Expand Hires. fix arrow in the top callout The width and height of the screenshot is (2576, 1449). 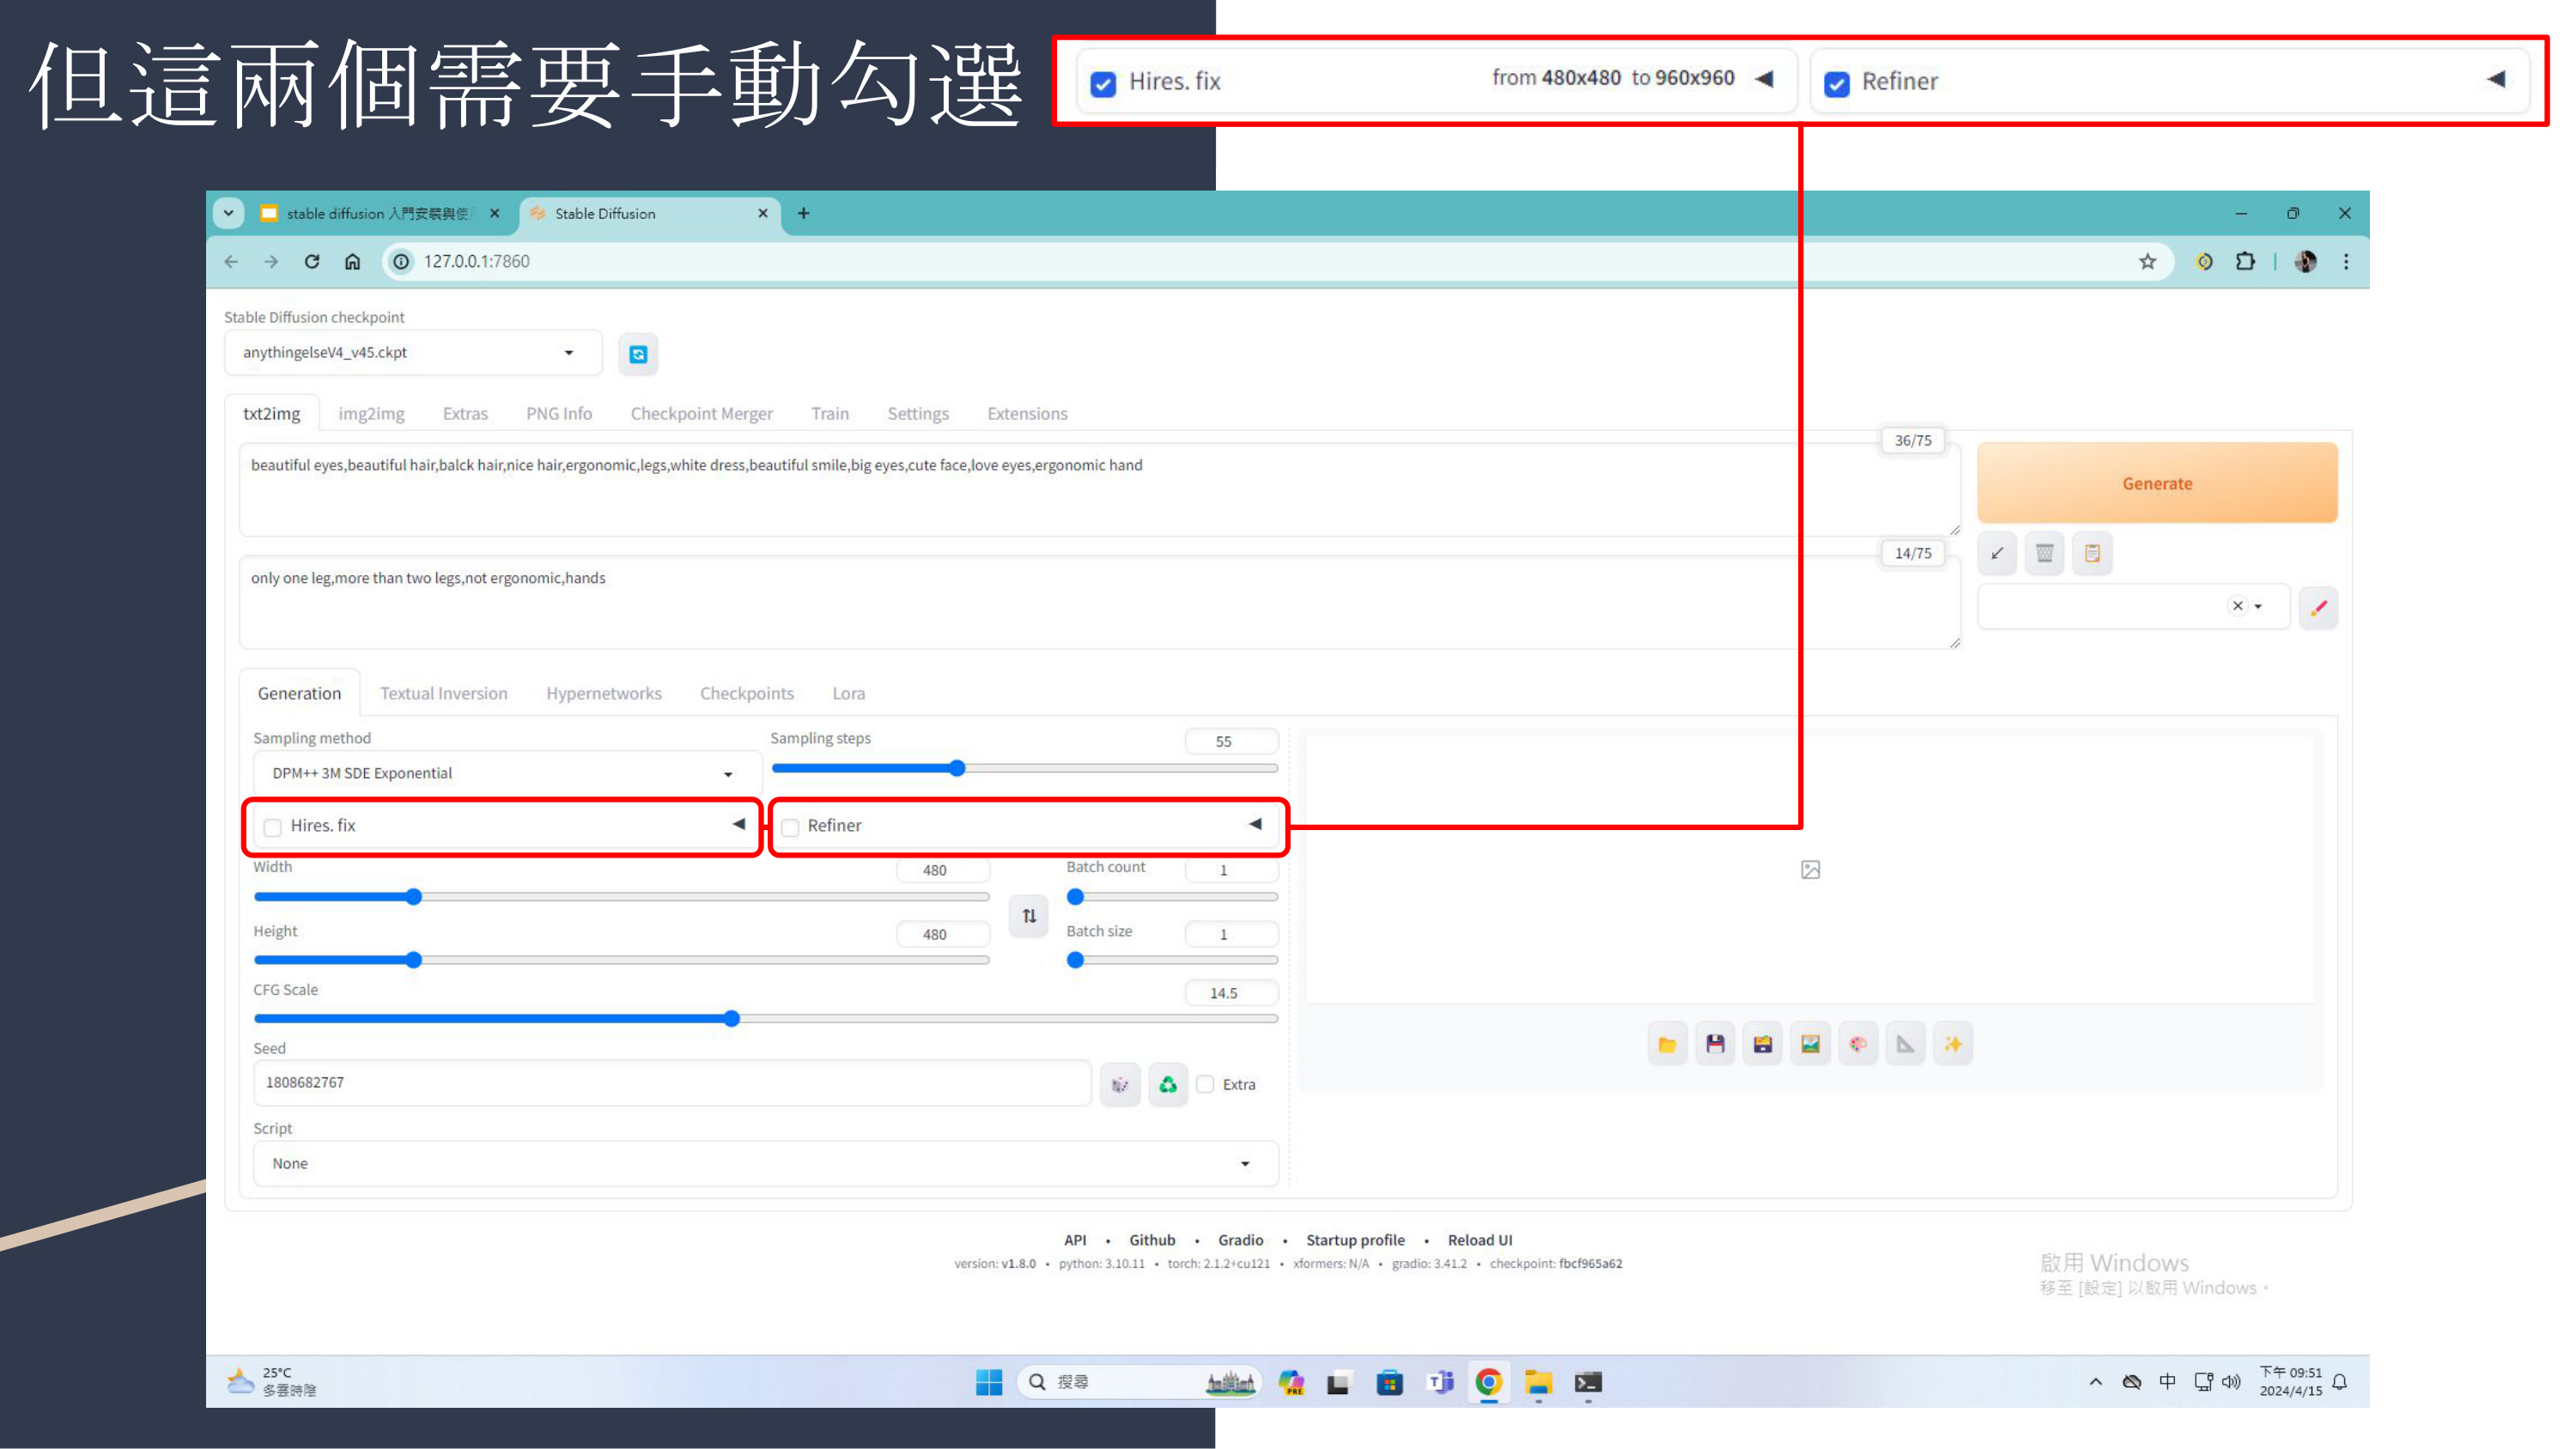pos(1764,79)
